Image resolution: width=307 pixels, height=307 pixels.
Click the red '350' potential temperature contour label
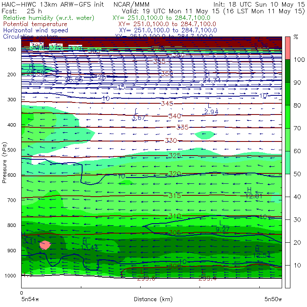167,74
